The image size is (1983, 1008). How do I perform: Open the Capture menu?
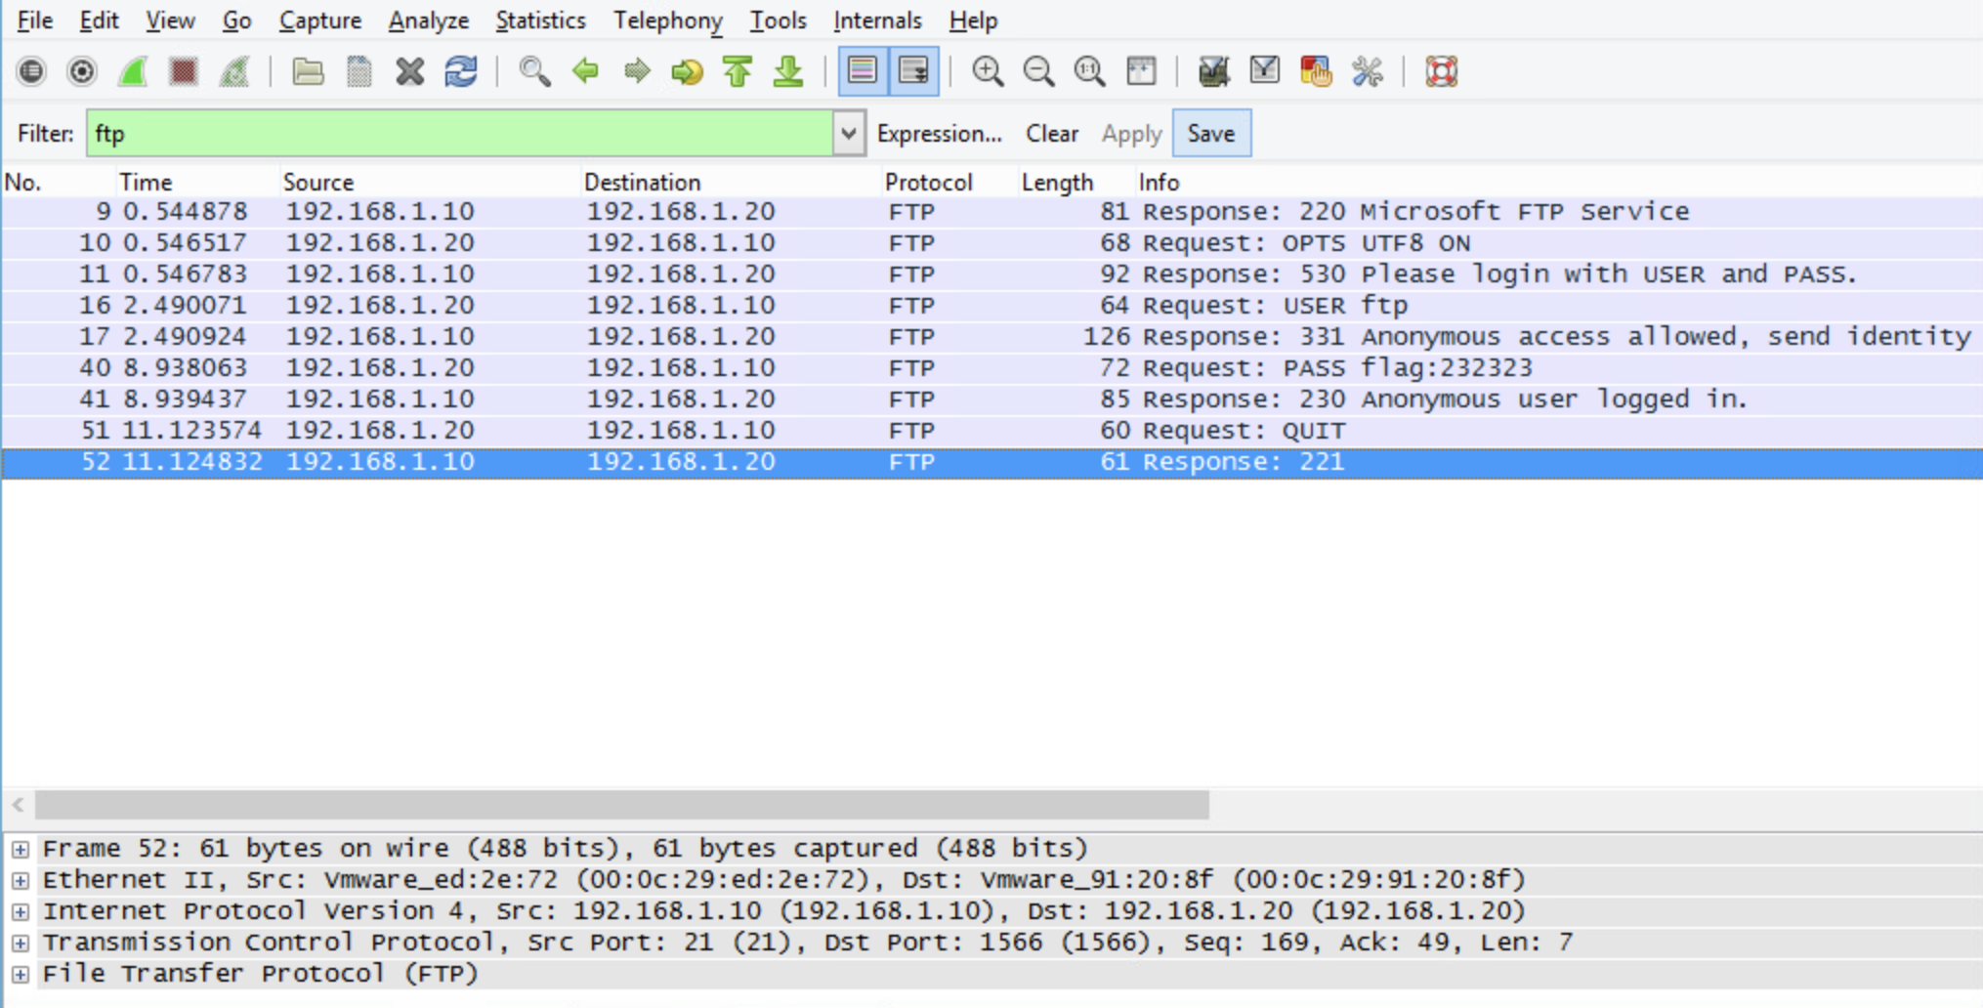point(320,21)
